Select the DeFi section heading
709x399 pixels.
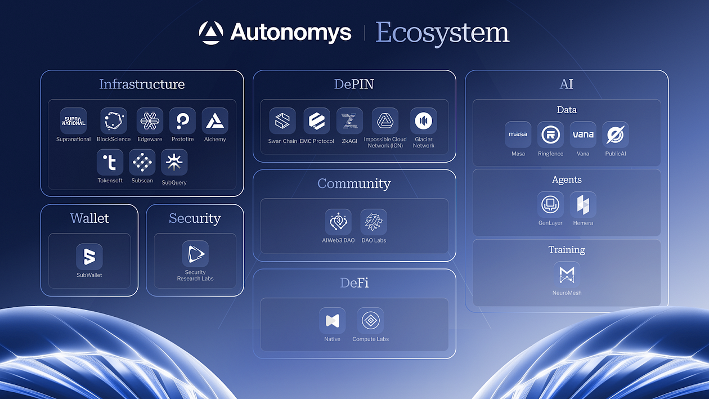(x=354, y=283)
